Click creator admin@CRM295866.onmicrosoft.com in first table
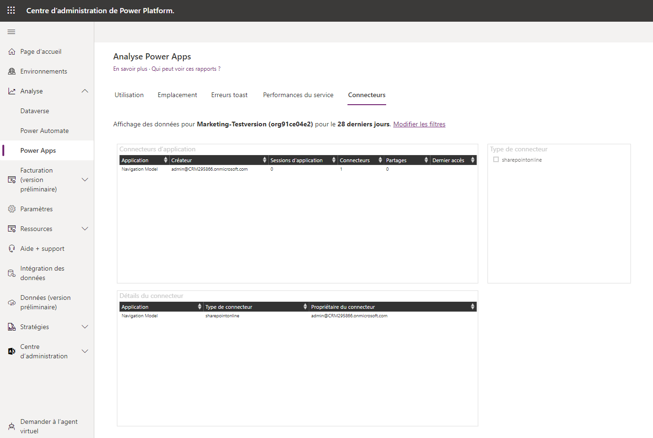 [x=209, y=169]
